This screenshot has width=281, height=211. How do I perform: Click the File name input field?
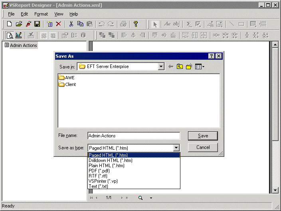pos(133,136)
